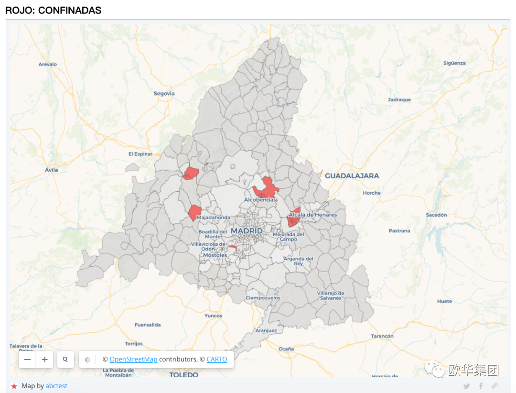Click the Huete label
Image resolution: width=516 pixels, height=393 pixels.
pos(445,301)
